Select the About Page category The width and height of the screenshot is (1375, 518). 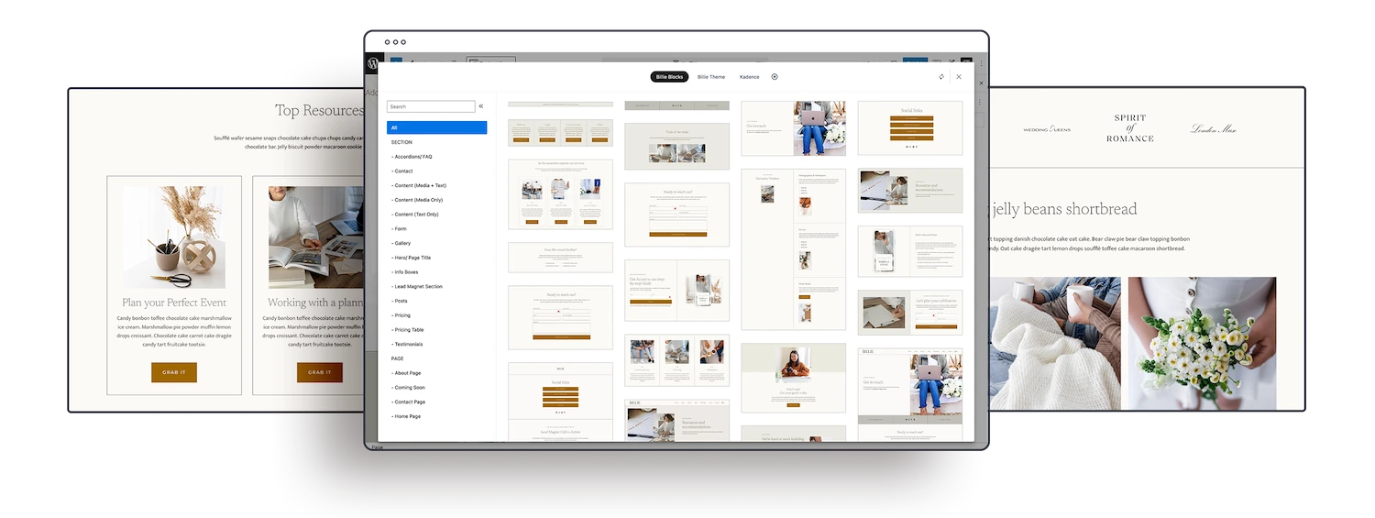(408, 373)
